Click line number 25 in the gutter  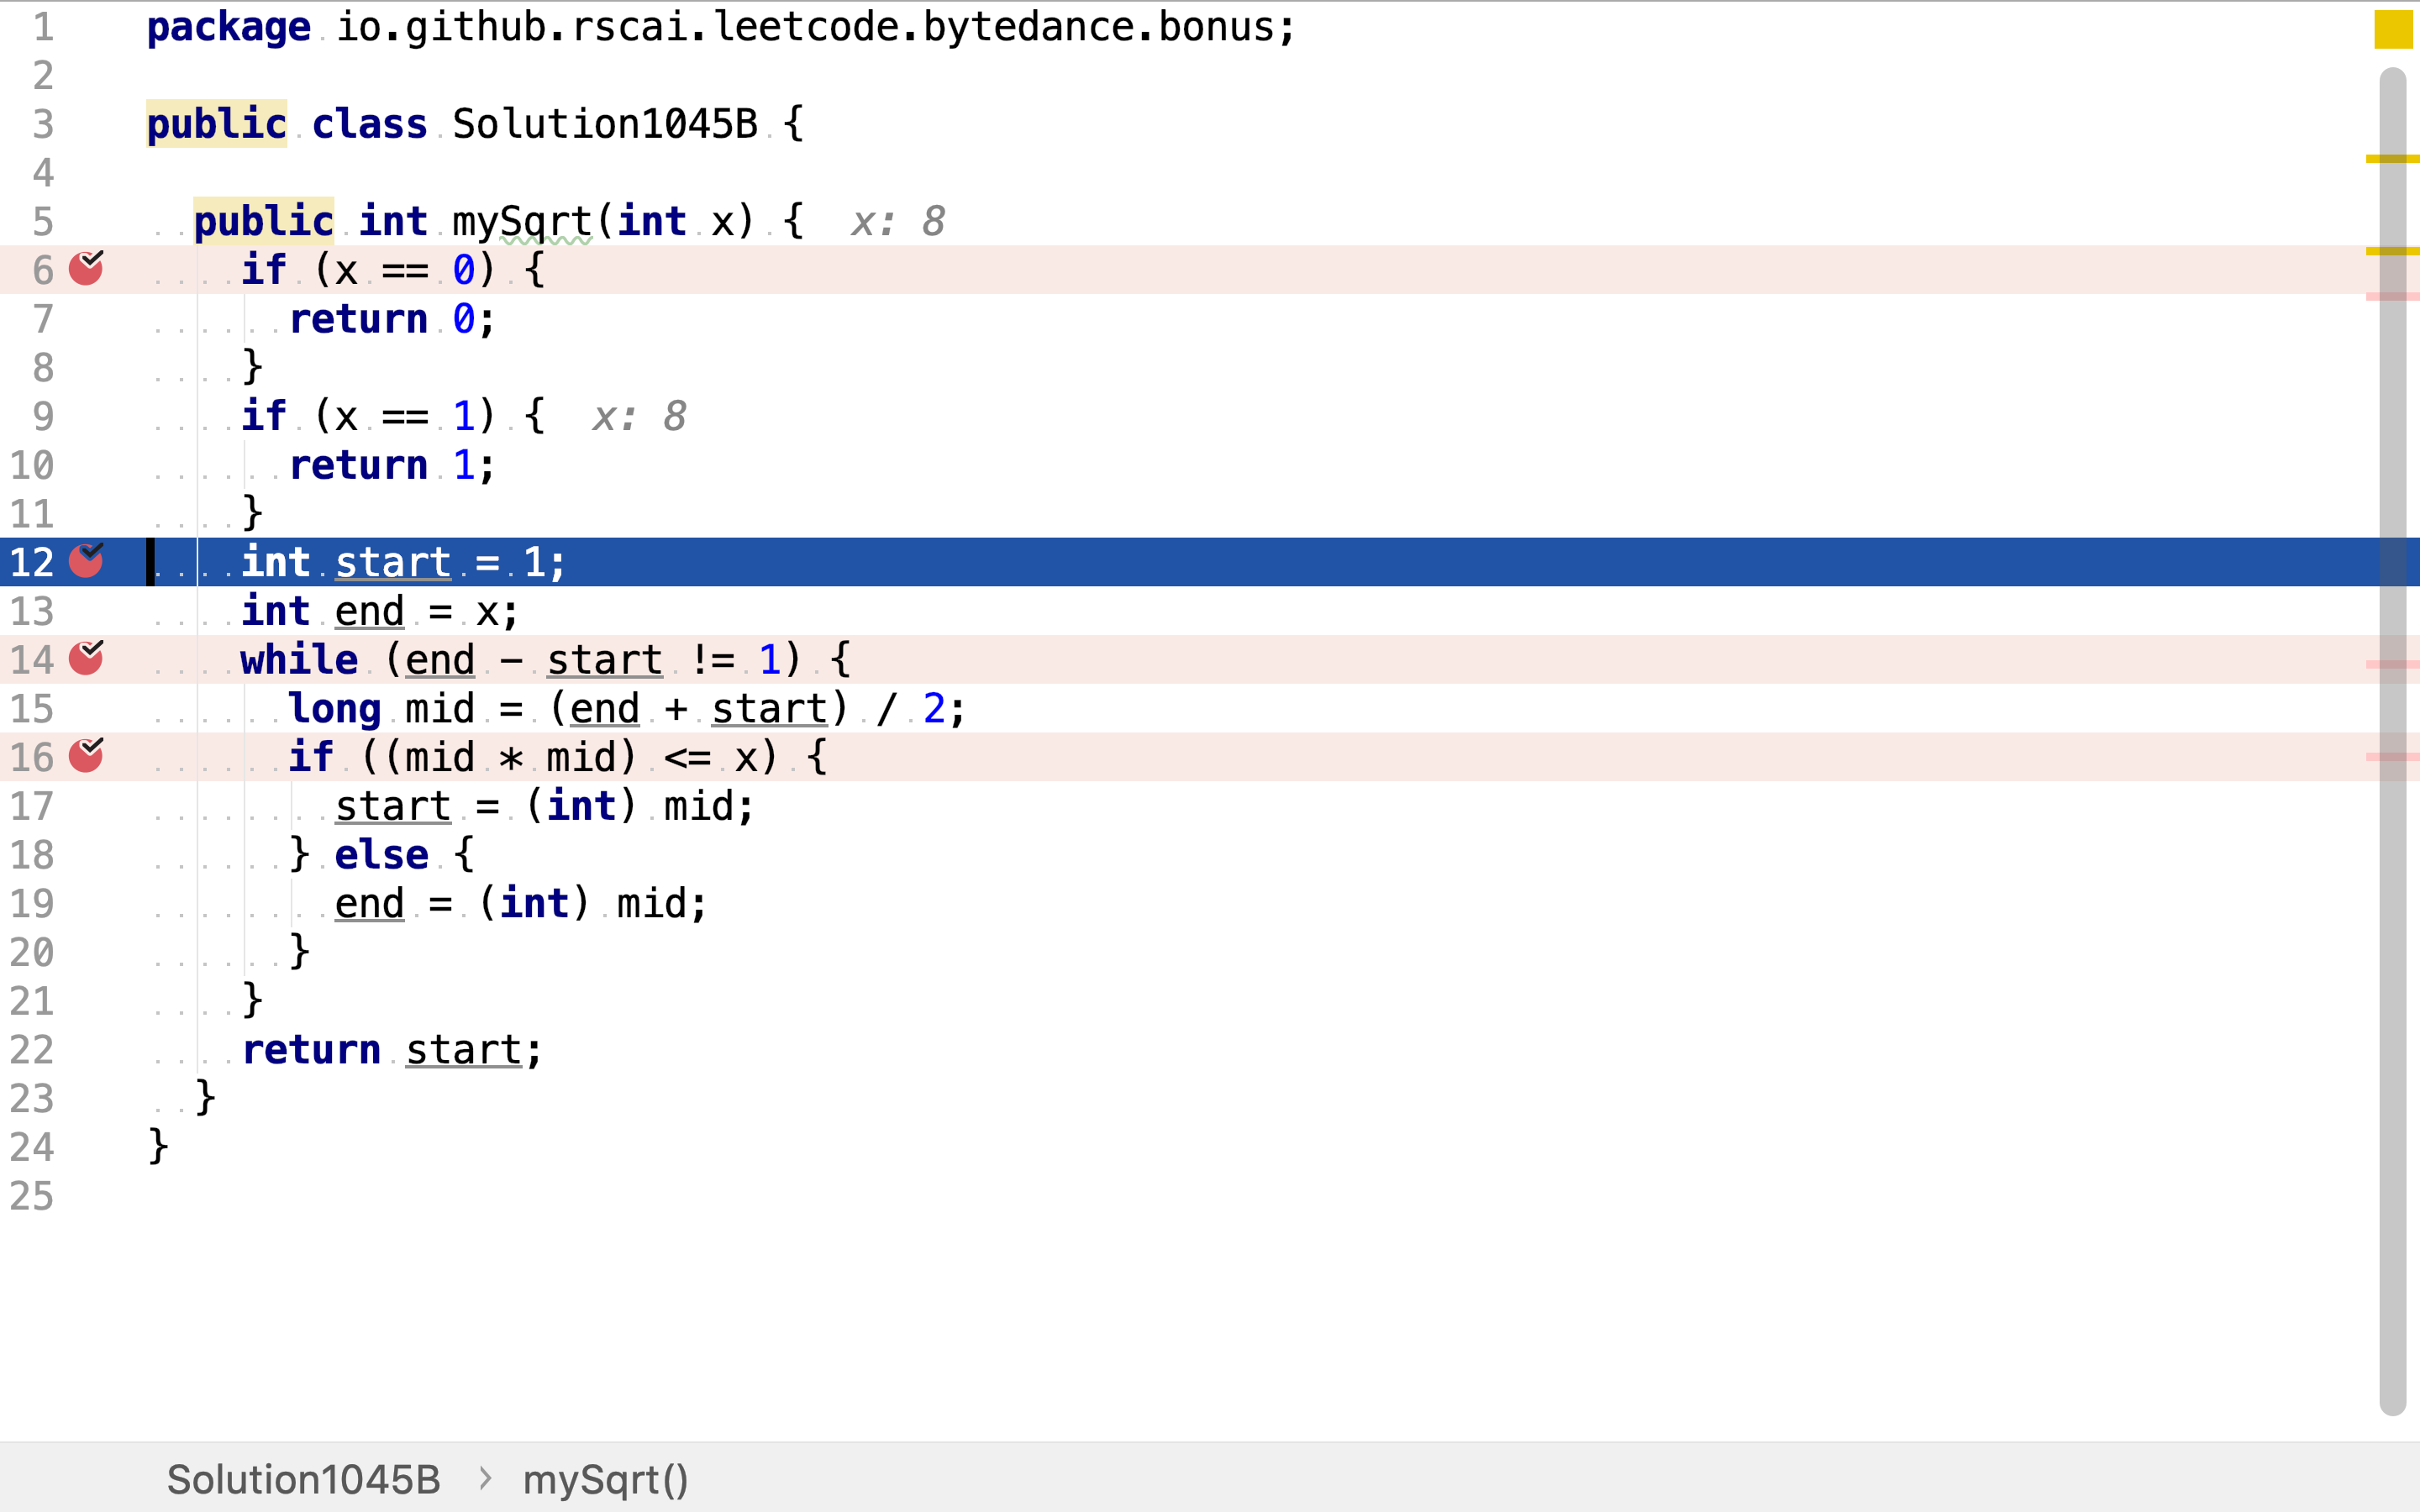[x=32, y=1196]
